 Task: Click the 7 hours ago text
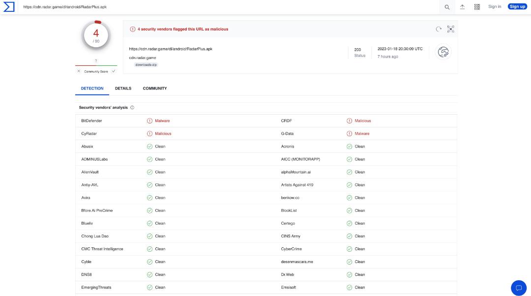coord(388,57)
